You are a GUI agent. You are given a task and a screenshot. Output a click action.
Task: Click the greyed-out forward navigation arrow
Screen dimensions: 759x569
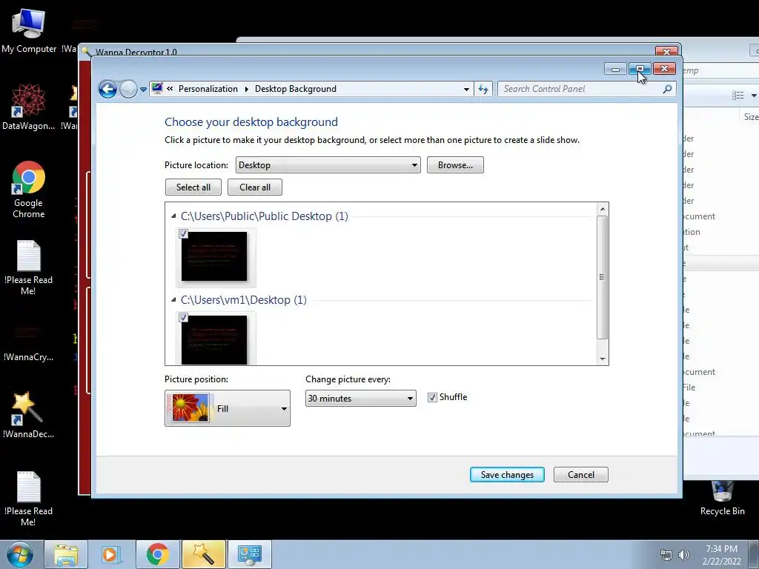tap(128, 89)
